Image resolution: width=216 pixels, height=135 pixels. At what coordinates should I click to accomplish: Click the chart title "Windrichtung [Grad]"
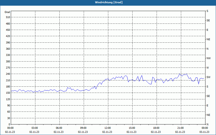109,2
